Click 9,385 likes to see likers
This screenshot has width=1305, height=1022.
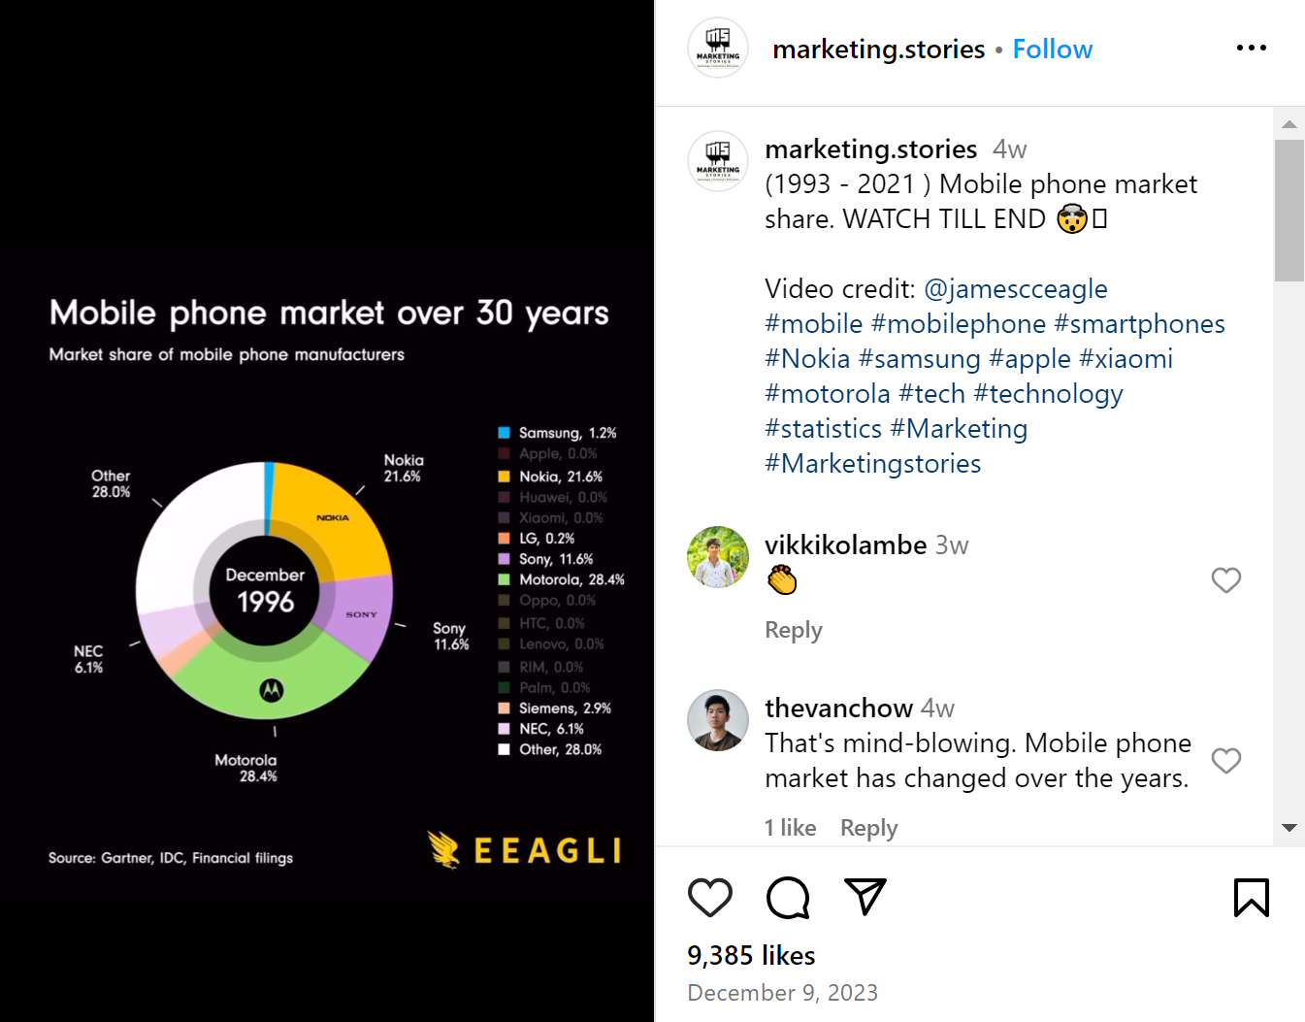click(750, 954)
